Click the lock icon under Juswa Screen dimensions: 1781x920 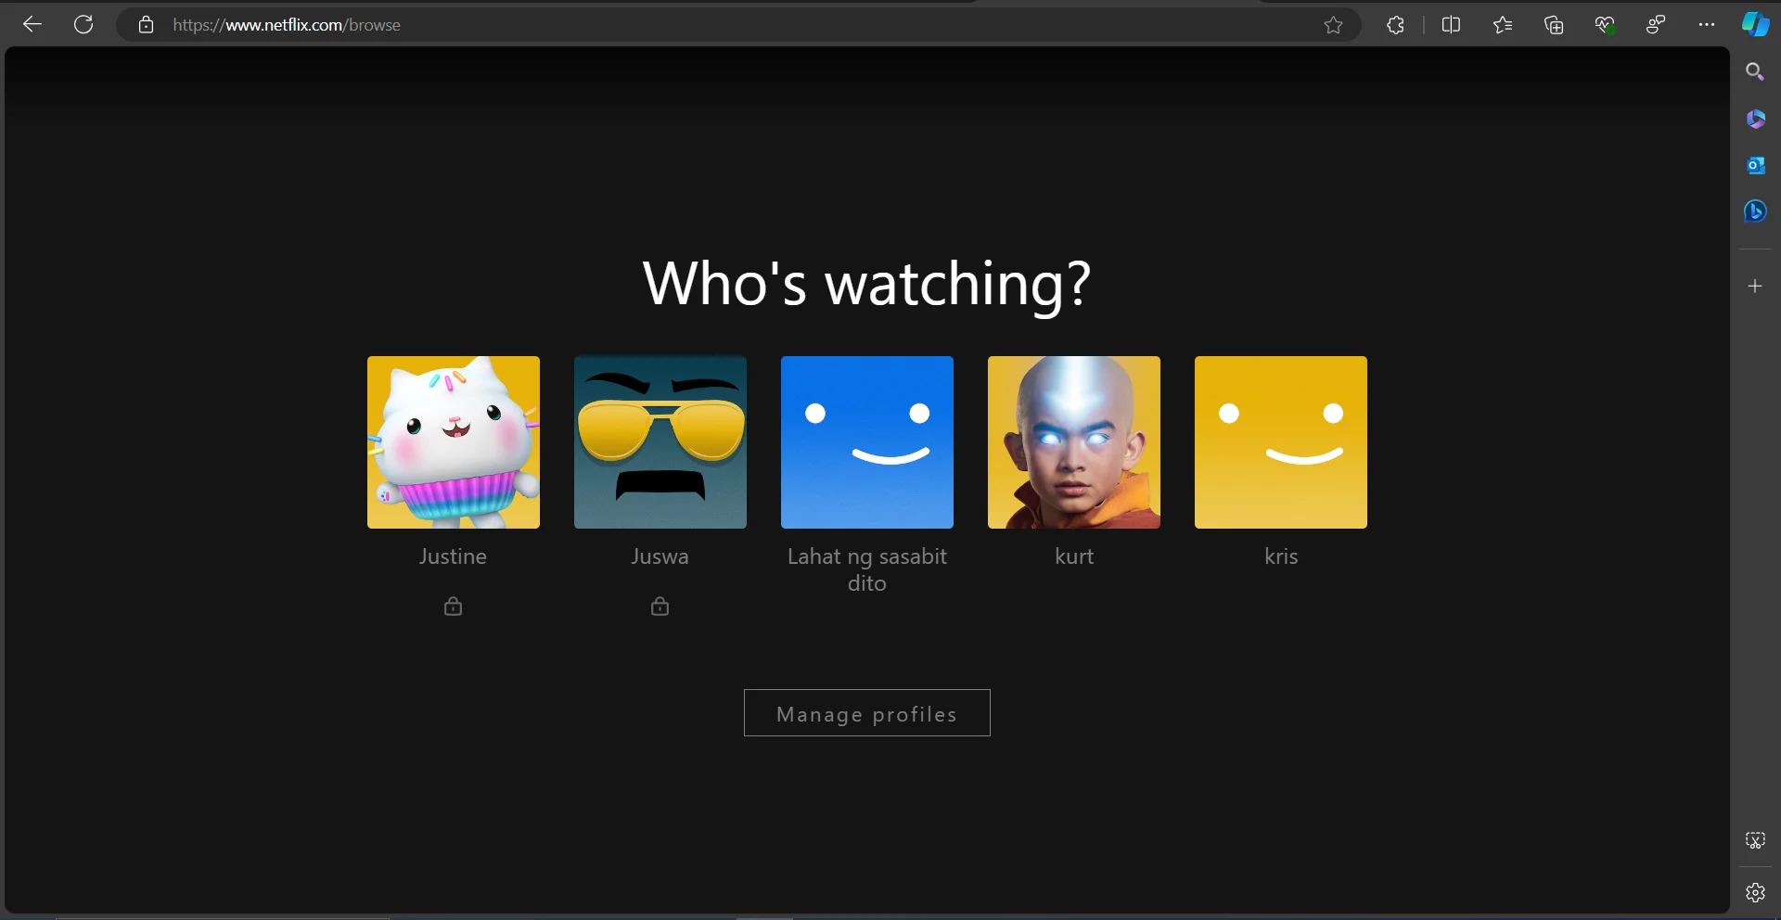tap(660, 606)
